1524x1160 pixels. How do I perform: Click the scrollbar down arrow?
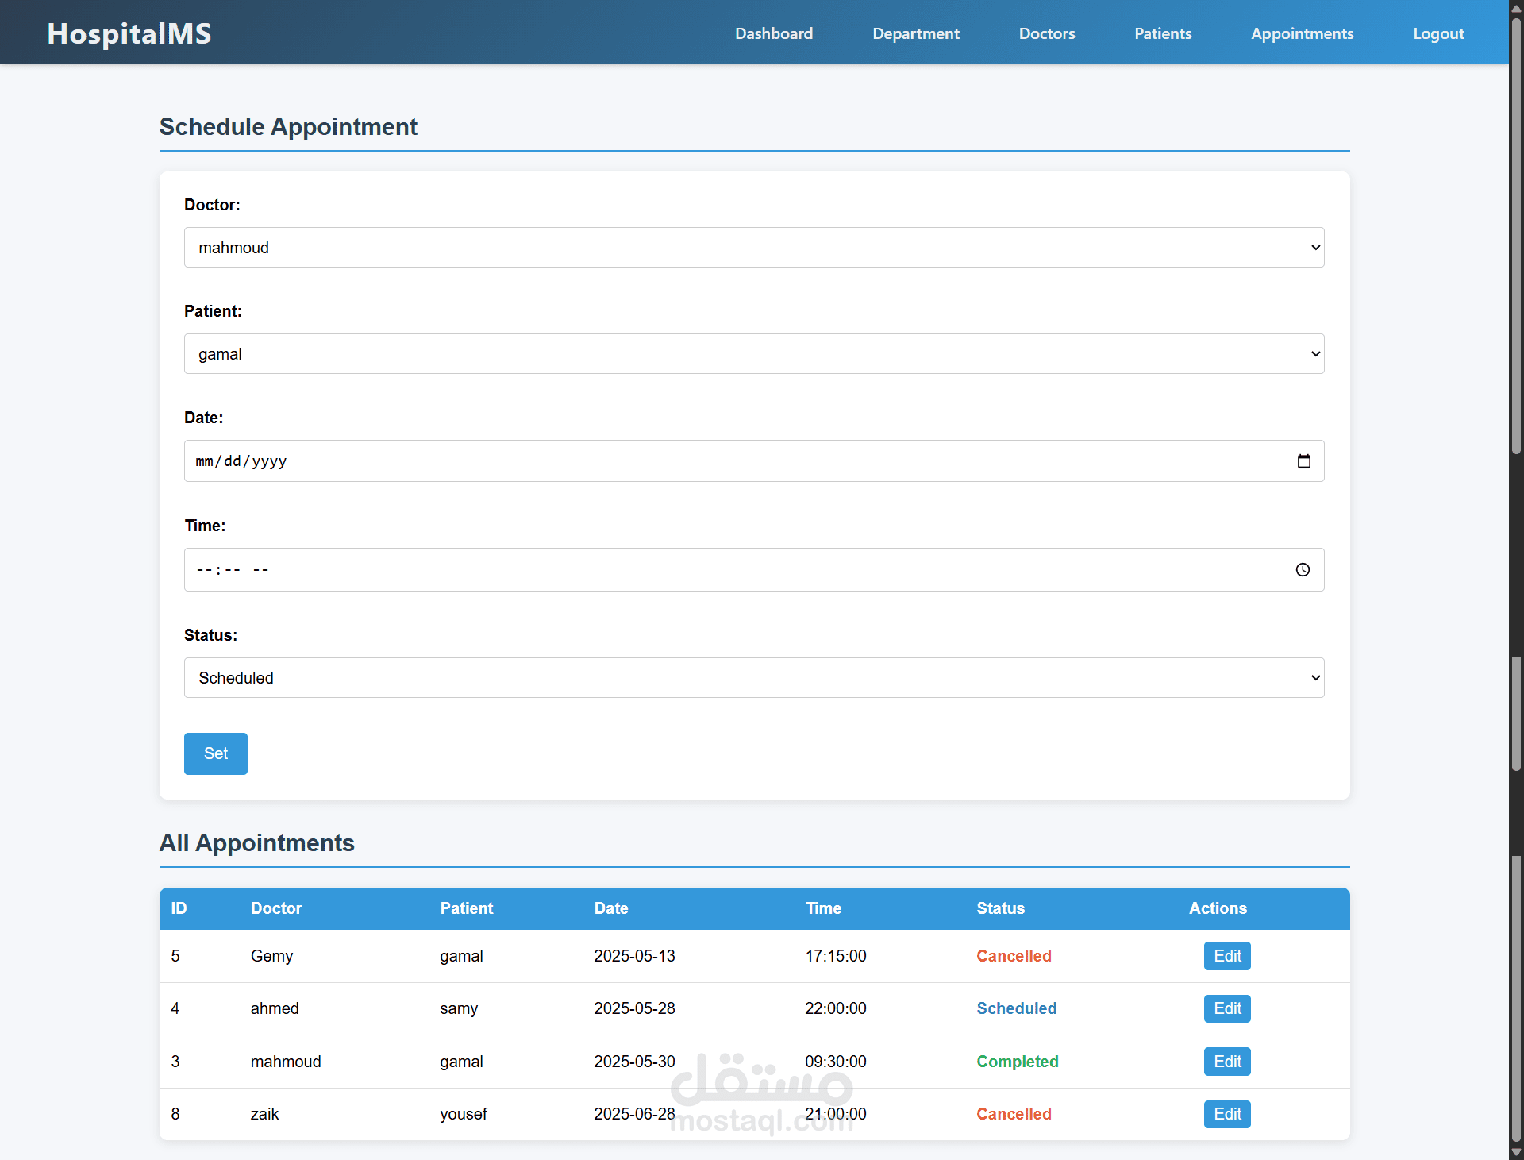pos(1516,1152)
